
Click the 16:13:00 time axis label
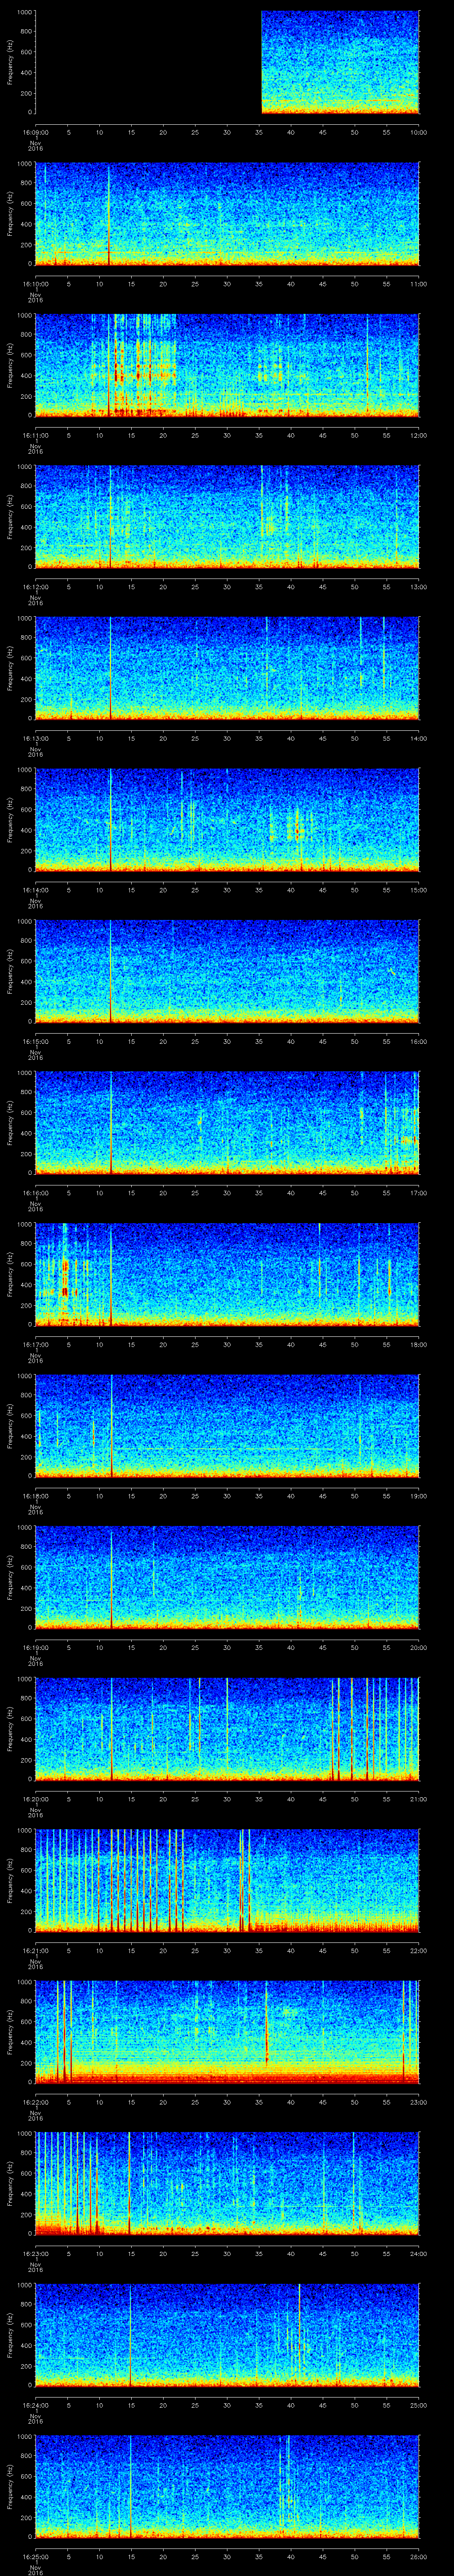tap(35, 738)
